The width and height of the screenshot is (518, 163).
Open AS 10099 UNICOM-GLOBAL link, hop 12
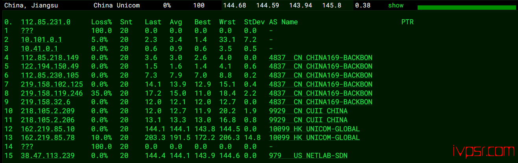click(x=314, y=129)
